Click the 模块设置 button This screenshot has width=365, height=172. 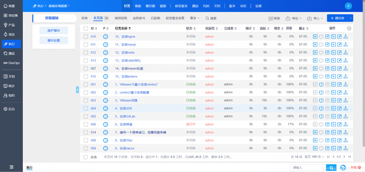point(54,41)
